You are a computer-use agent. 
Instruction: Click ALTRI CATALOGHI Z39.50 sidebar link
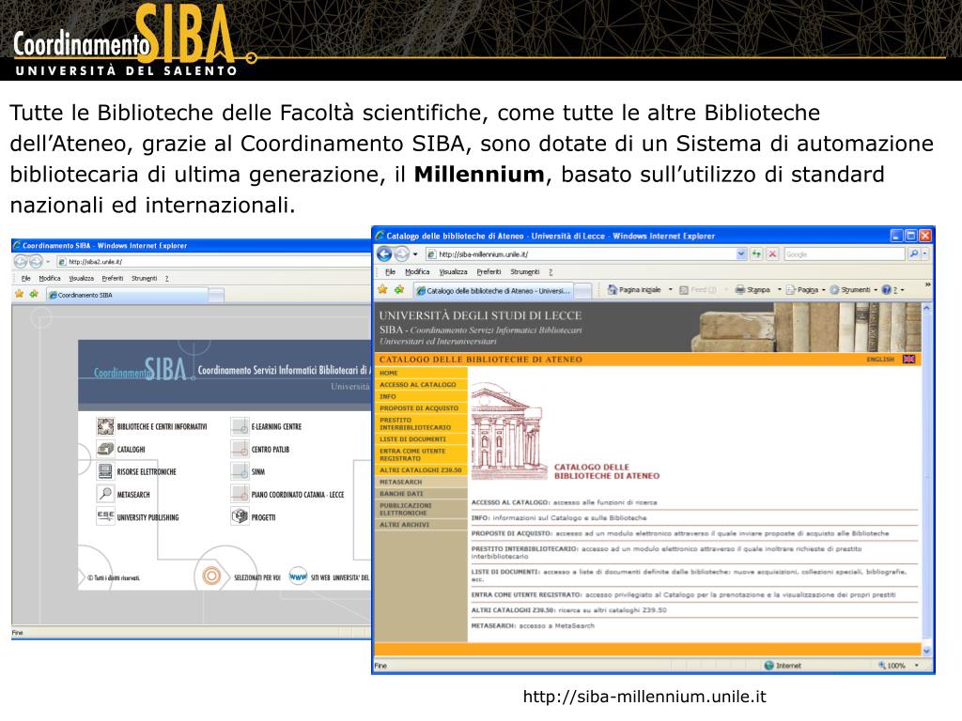420,470
